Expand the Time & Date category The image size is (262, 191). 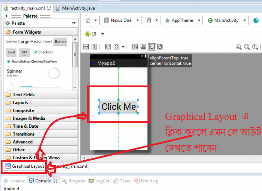point(41,126)
